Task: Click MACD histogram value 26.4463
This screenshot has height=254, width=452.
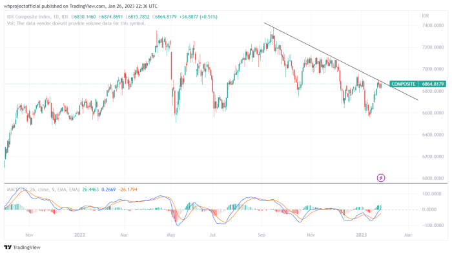Action: [90, 190]
